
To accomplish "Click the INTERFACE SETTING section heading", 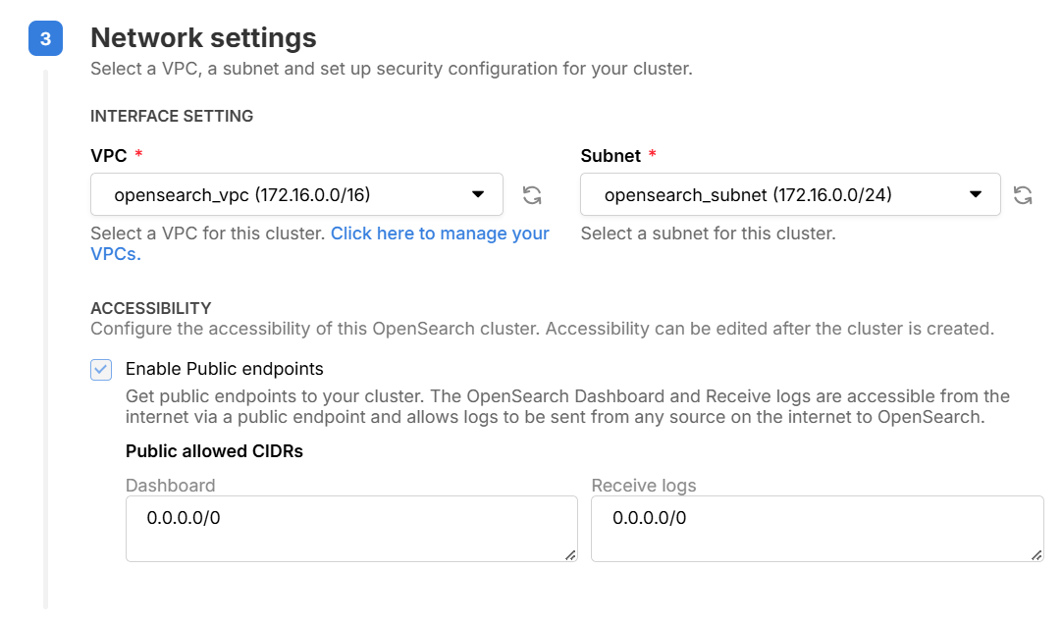I will point(172,116).
